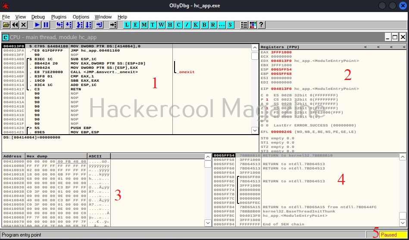The width and height of the screenshot is (409, 240).
Task: Open Appearance options color grid icon
Action: point(253,25)
